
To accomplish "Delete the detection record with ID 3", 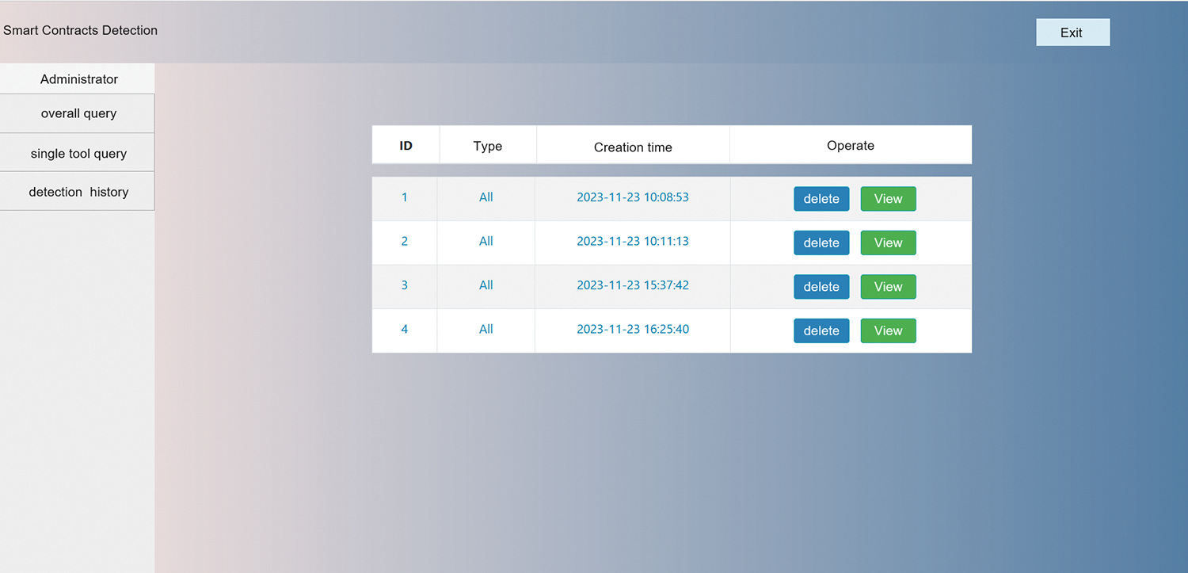I will click(x=821, y=287).
